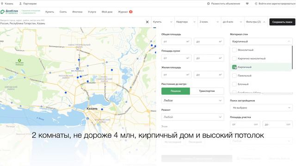Uncheck the Кирпичный checkbox
Screen dimensions: 296x166
[234, 67]
